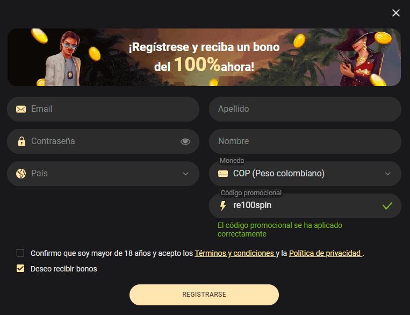This screenshot has height=315, width=410.
Task: Open the Política de privacidad link
Action: [326, 253]
